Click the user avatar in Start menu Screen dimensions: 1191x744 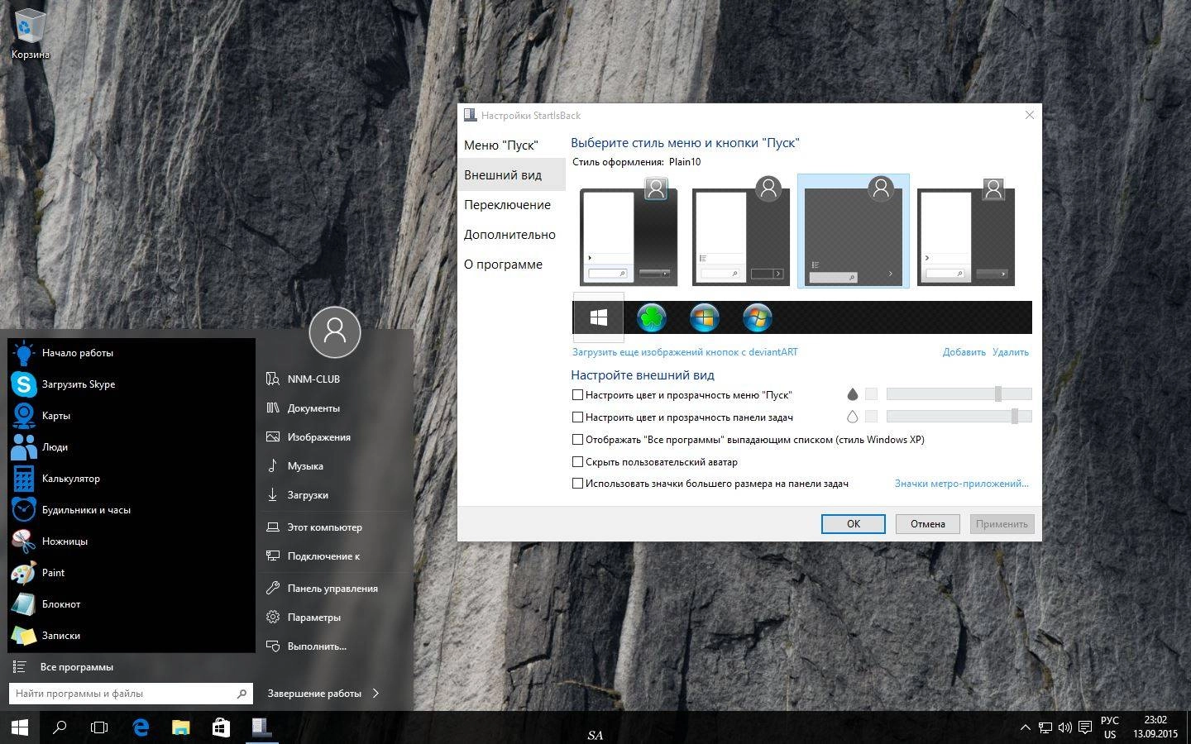(335, 332)
